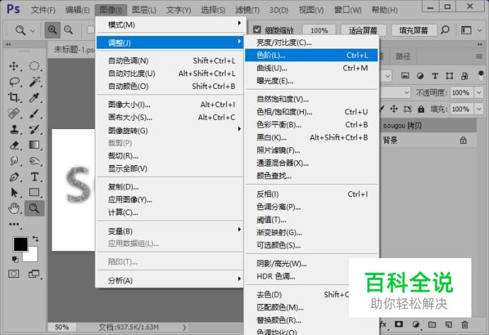Viewport: 489px width, 335px height.
Task: Select the Gradient tool
Action: [x=35, y=145]
